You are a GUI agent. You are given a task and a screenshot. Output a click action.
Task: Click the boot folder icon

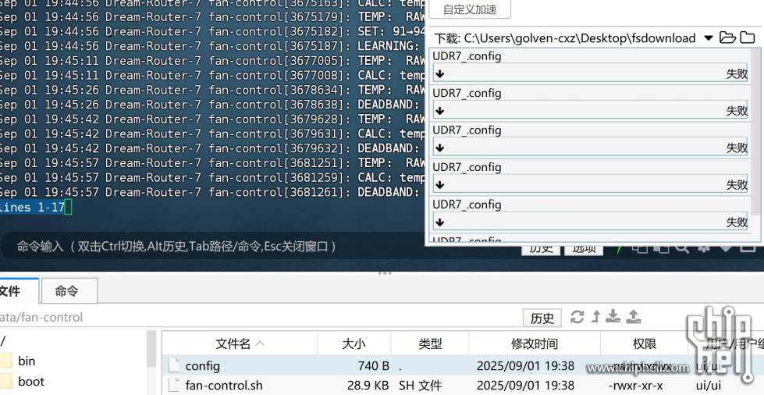pos(7,382)
